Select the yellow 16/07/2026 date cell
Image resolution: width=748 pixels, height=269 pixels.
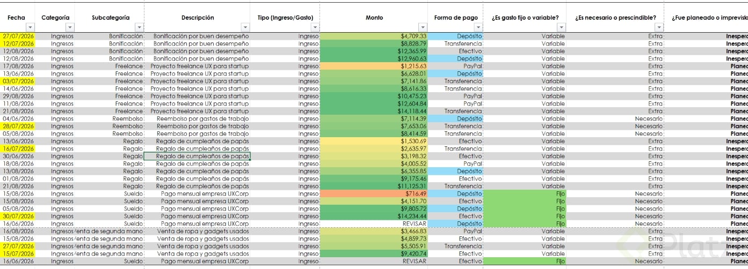tap(18, 148)
